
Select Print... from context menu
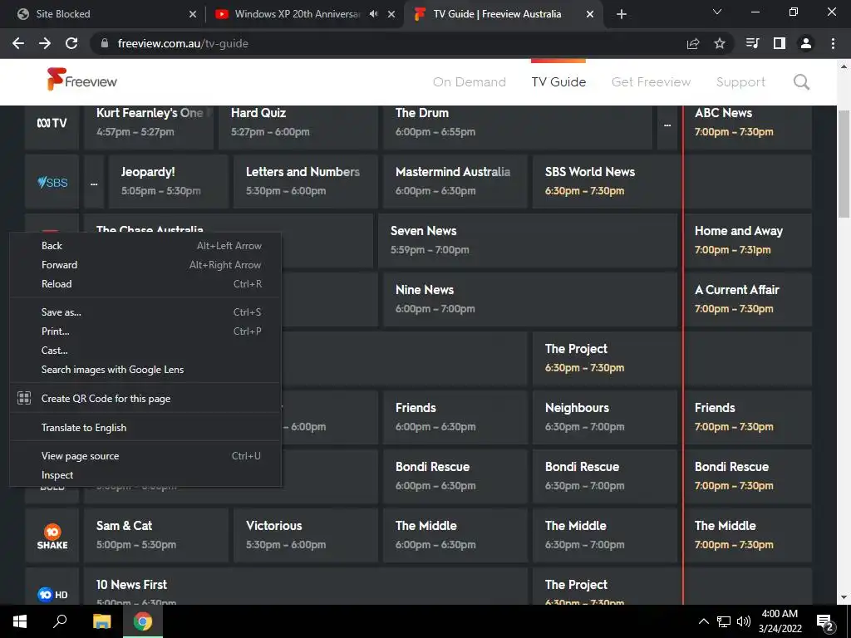point(145,331)
